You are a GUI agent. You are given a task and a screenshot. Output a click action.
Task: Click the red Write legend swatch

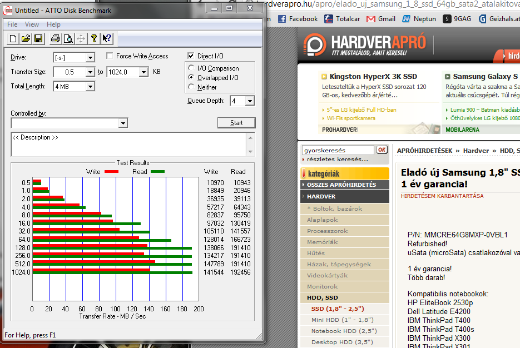[111, 172]
